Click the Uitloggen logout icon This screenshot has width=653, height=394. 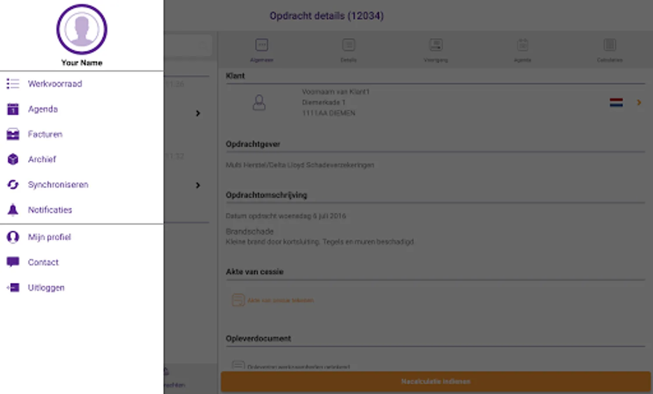13,288
